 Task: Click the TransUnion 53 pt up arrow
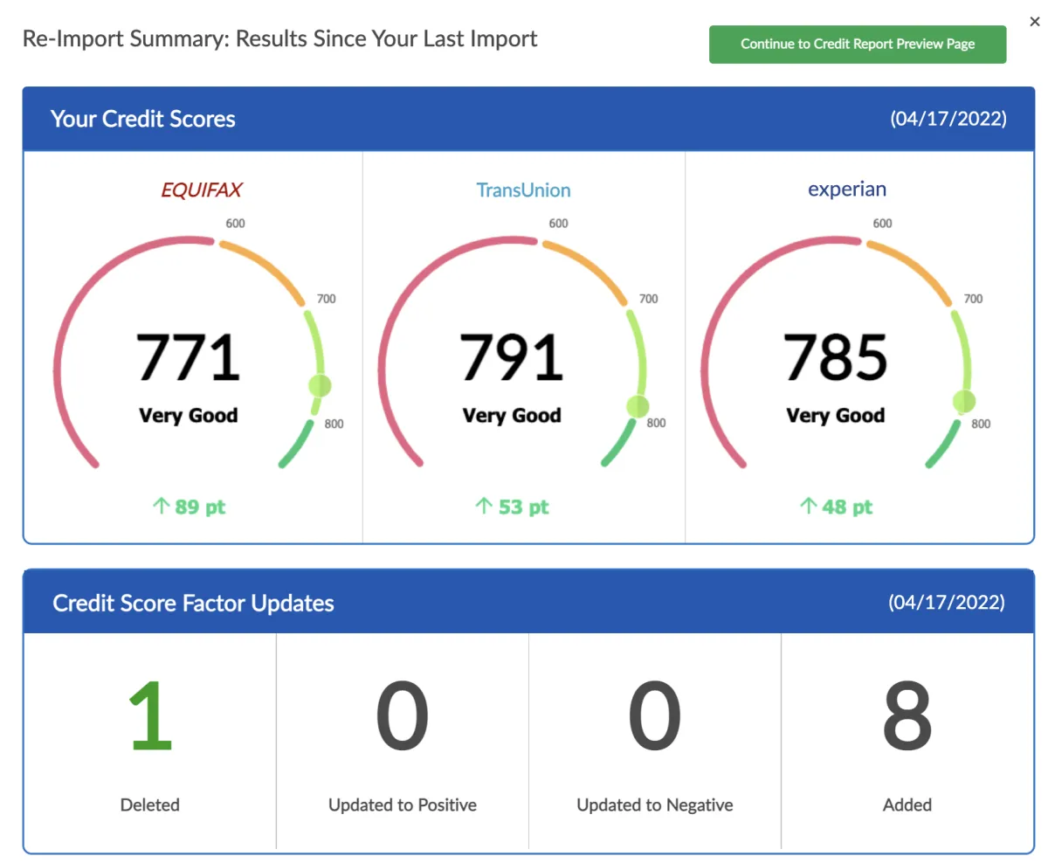click(x=484, y=506)
